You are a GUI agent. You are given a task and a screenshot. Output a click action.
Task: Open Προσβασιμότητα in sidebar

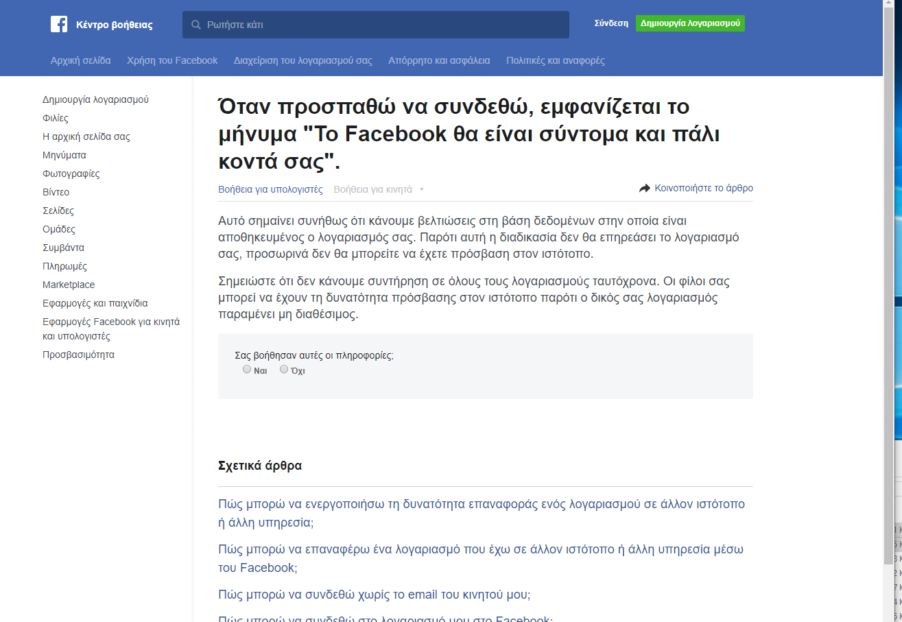point(78,355)
